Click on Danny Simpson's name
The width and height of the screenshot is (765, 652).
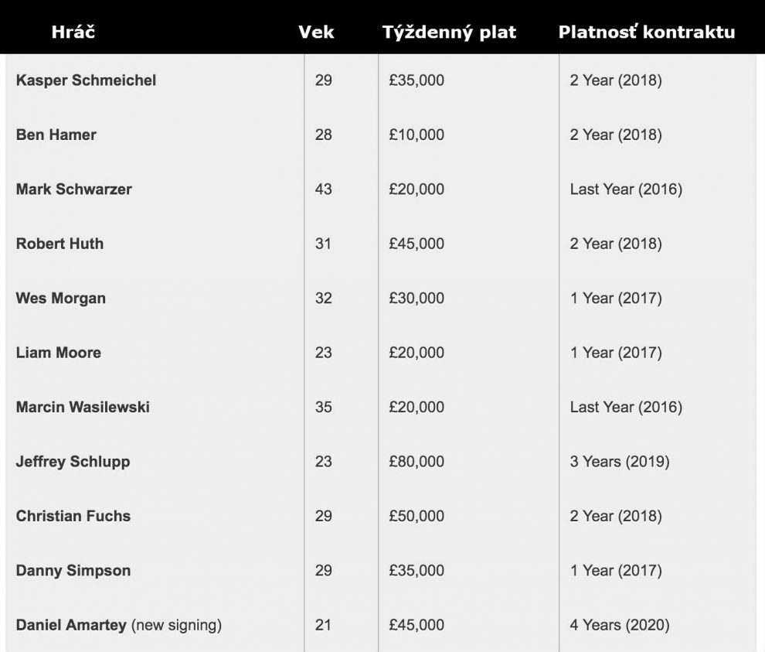point(73,571)
